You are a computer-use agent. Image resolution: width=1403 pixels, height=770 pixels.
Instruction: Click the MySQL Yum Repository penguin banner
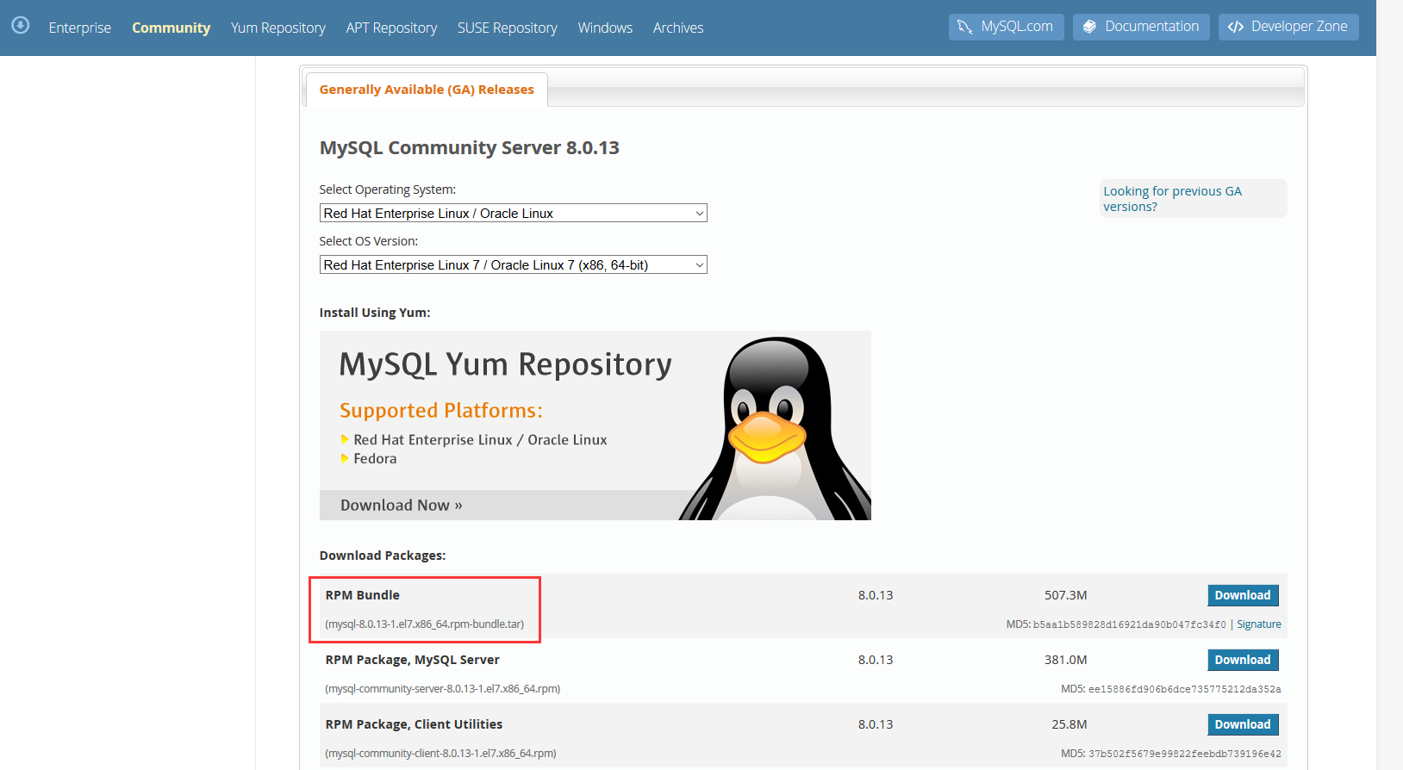click(595, 425)
